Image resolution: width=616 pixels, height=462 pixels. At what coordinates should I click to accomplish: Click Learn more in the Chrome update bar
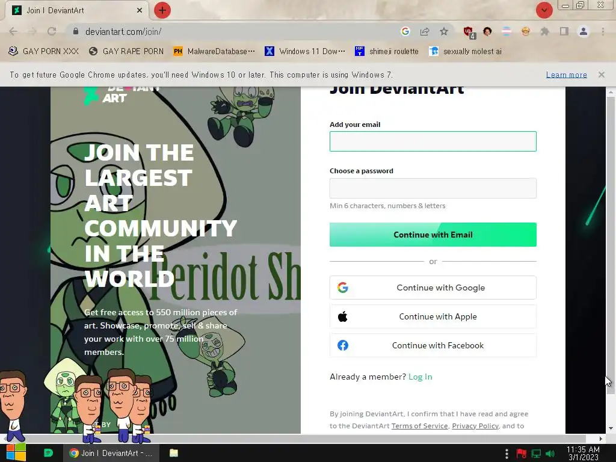(567, 75)
